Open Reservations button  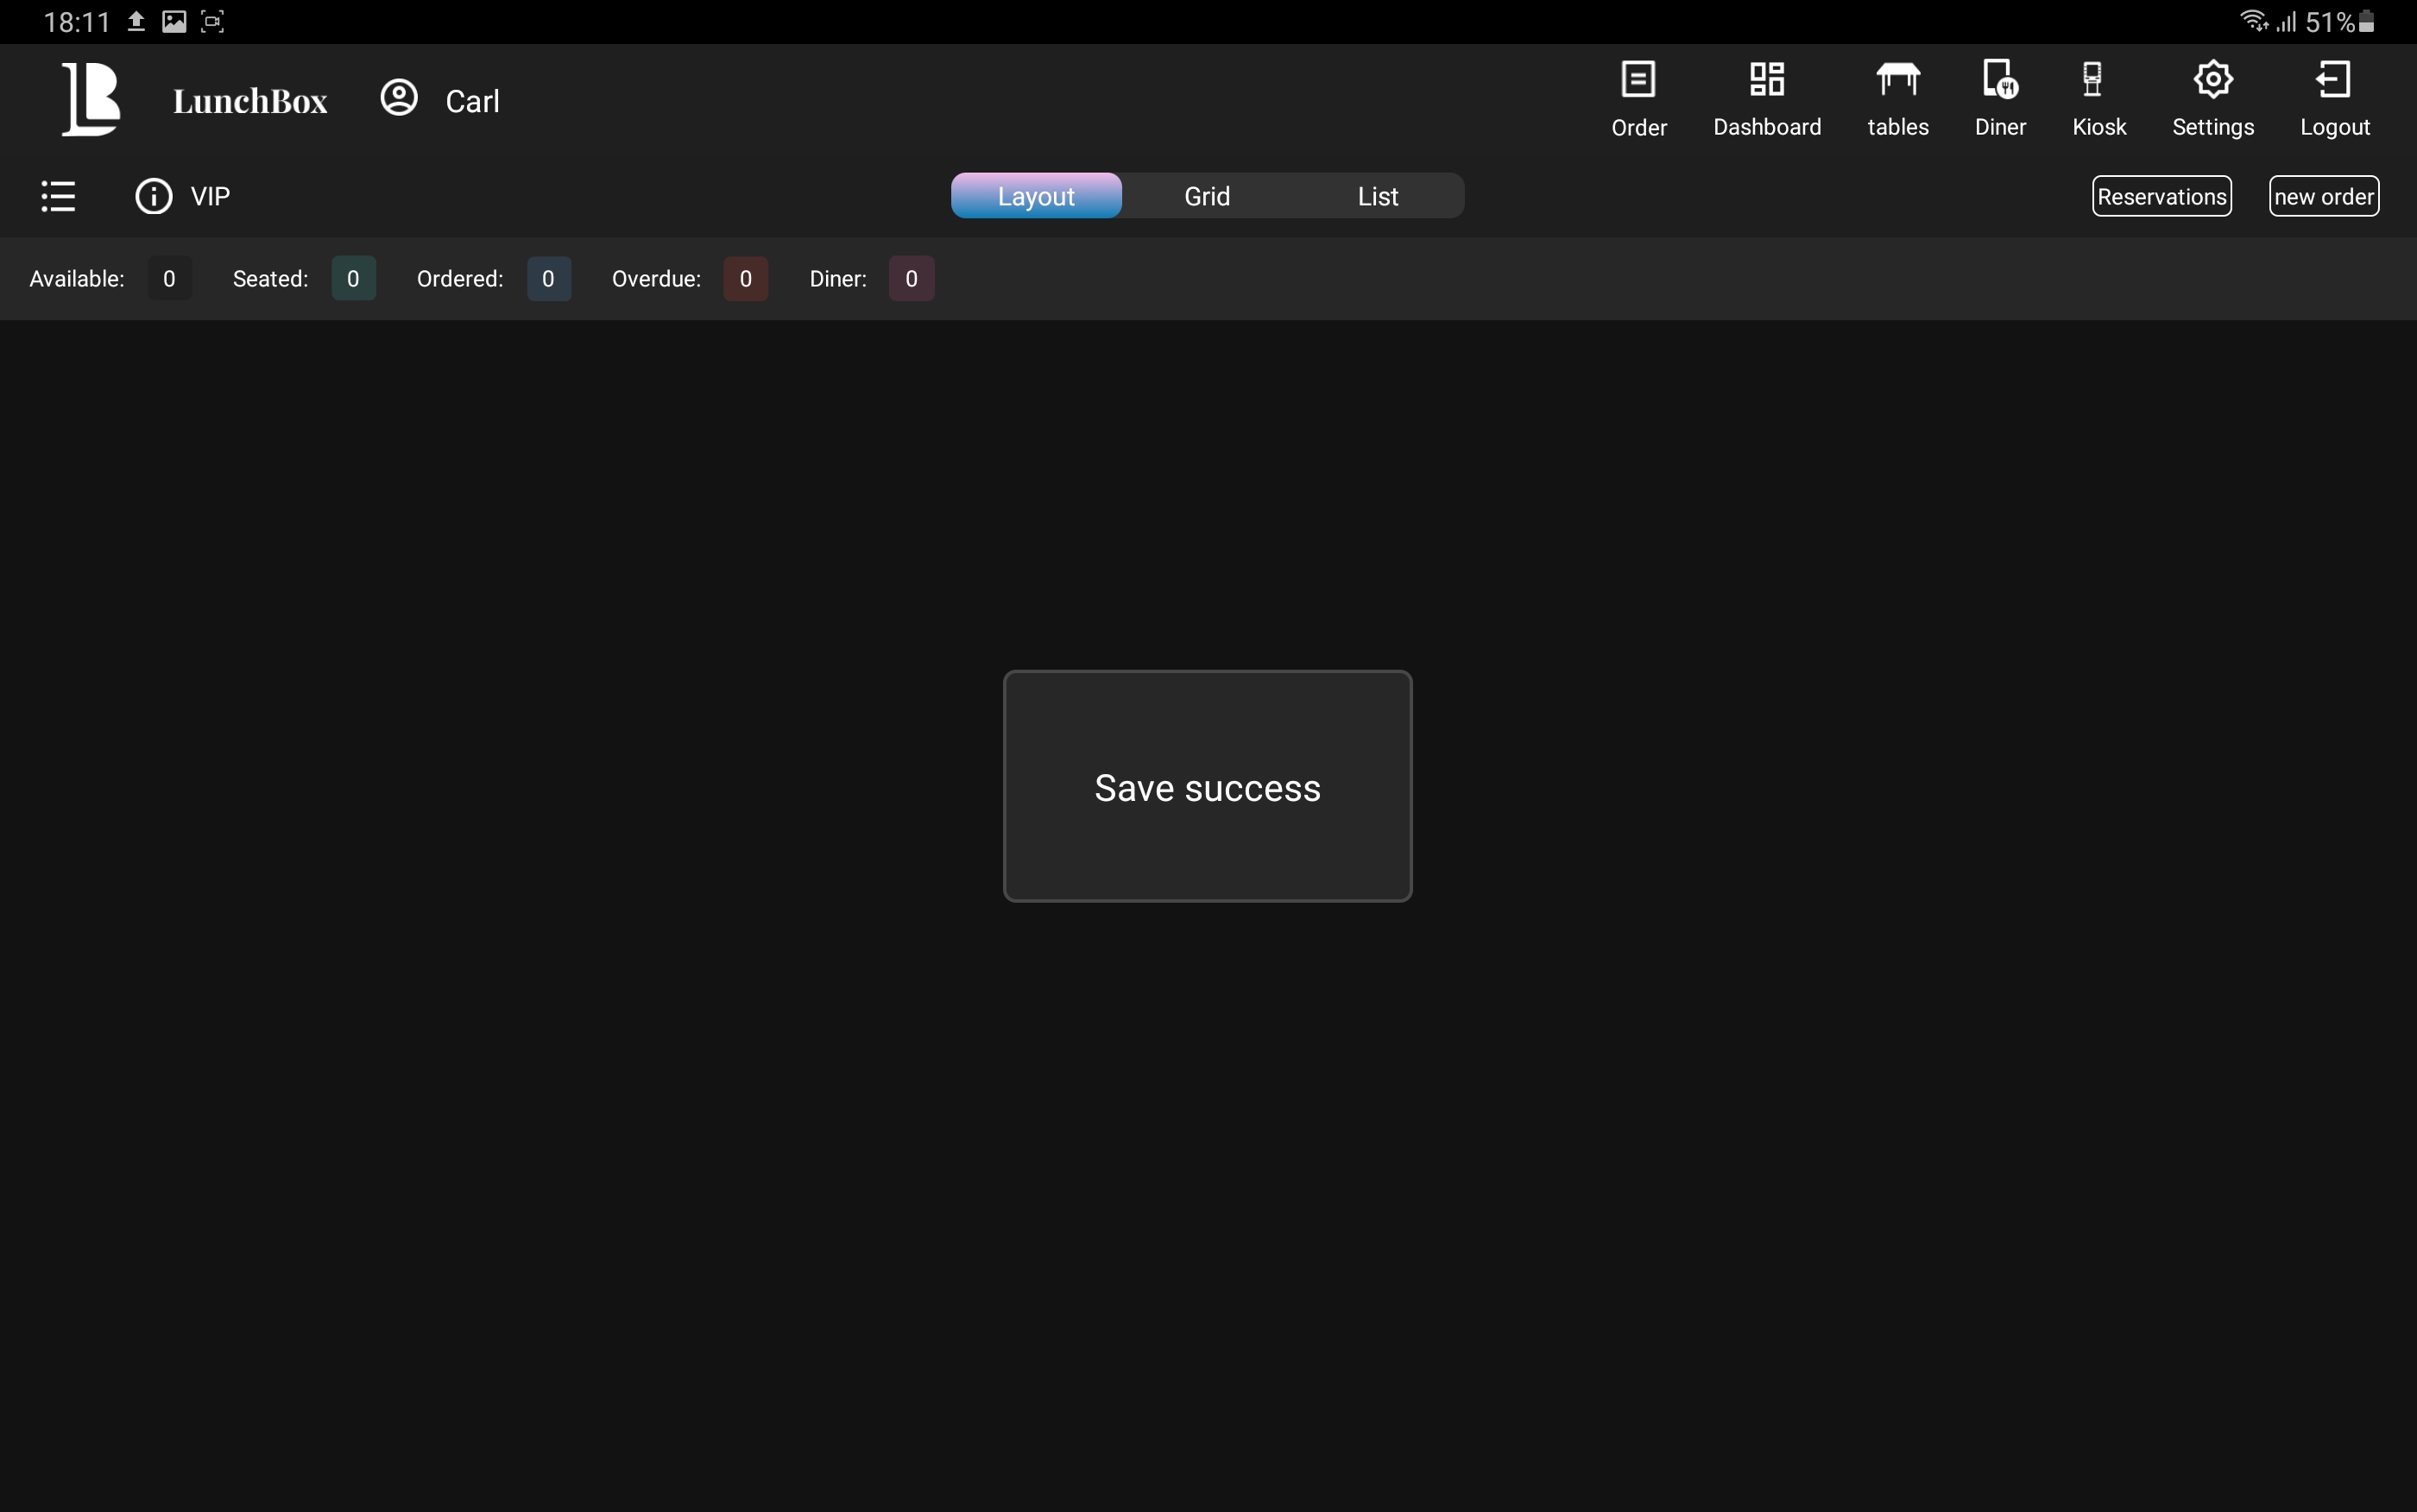(x=2161, y=196)
